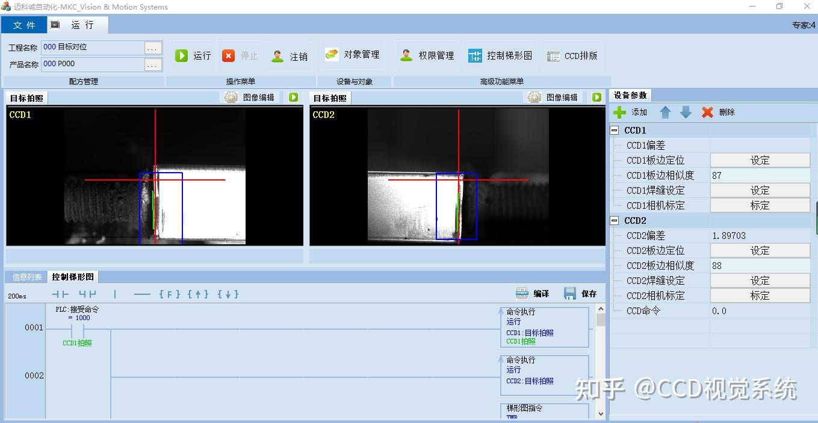
Task: Click the CCD2 green play icon
Action: 596,97
